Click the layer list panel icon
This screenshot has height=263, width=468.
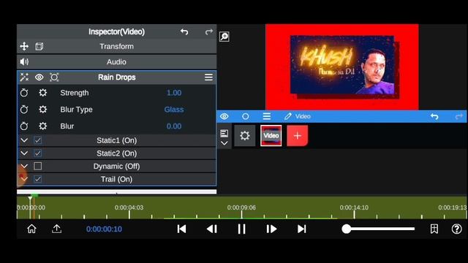pos(224,133)
